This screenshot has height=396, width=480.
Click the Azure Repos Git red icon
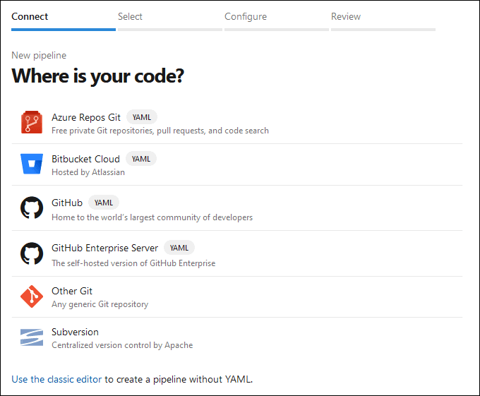pyautogui.click(x=32, y=123)
